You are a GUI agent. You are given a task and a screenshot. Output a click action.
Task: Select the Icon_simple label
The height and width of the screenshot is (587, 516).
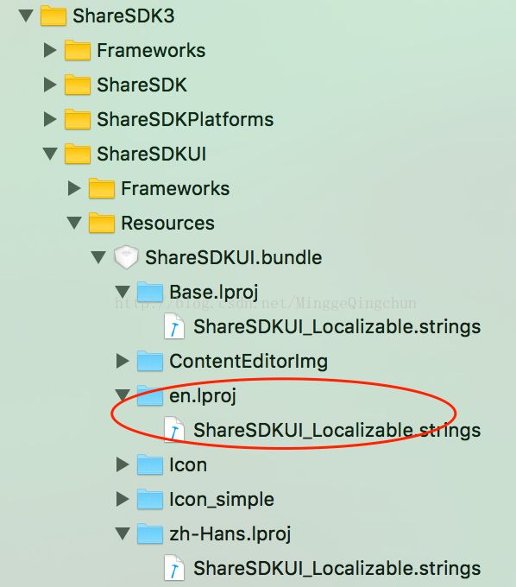[x=222, y=500]
